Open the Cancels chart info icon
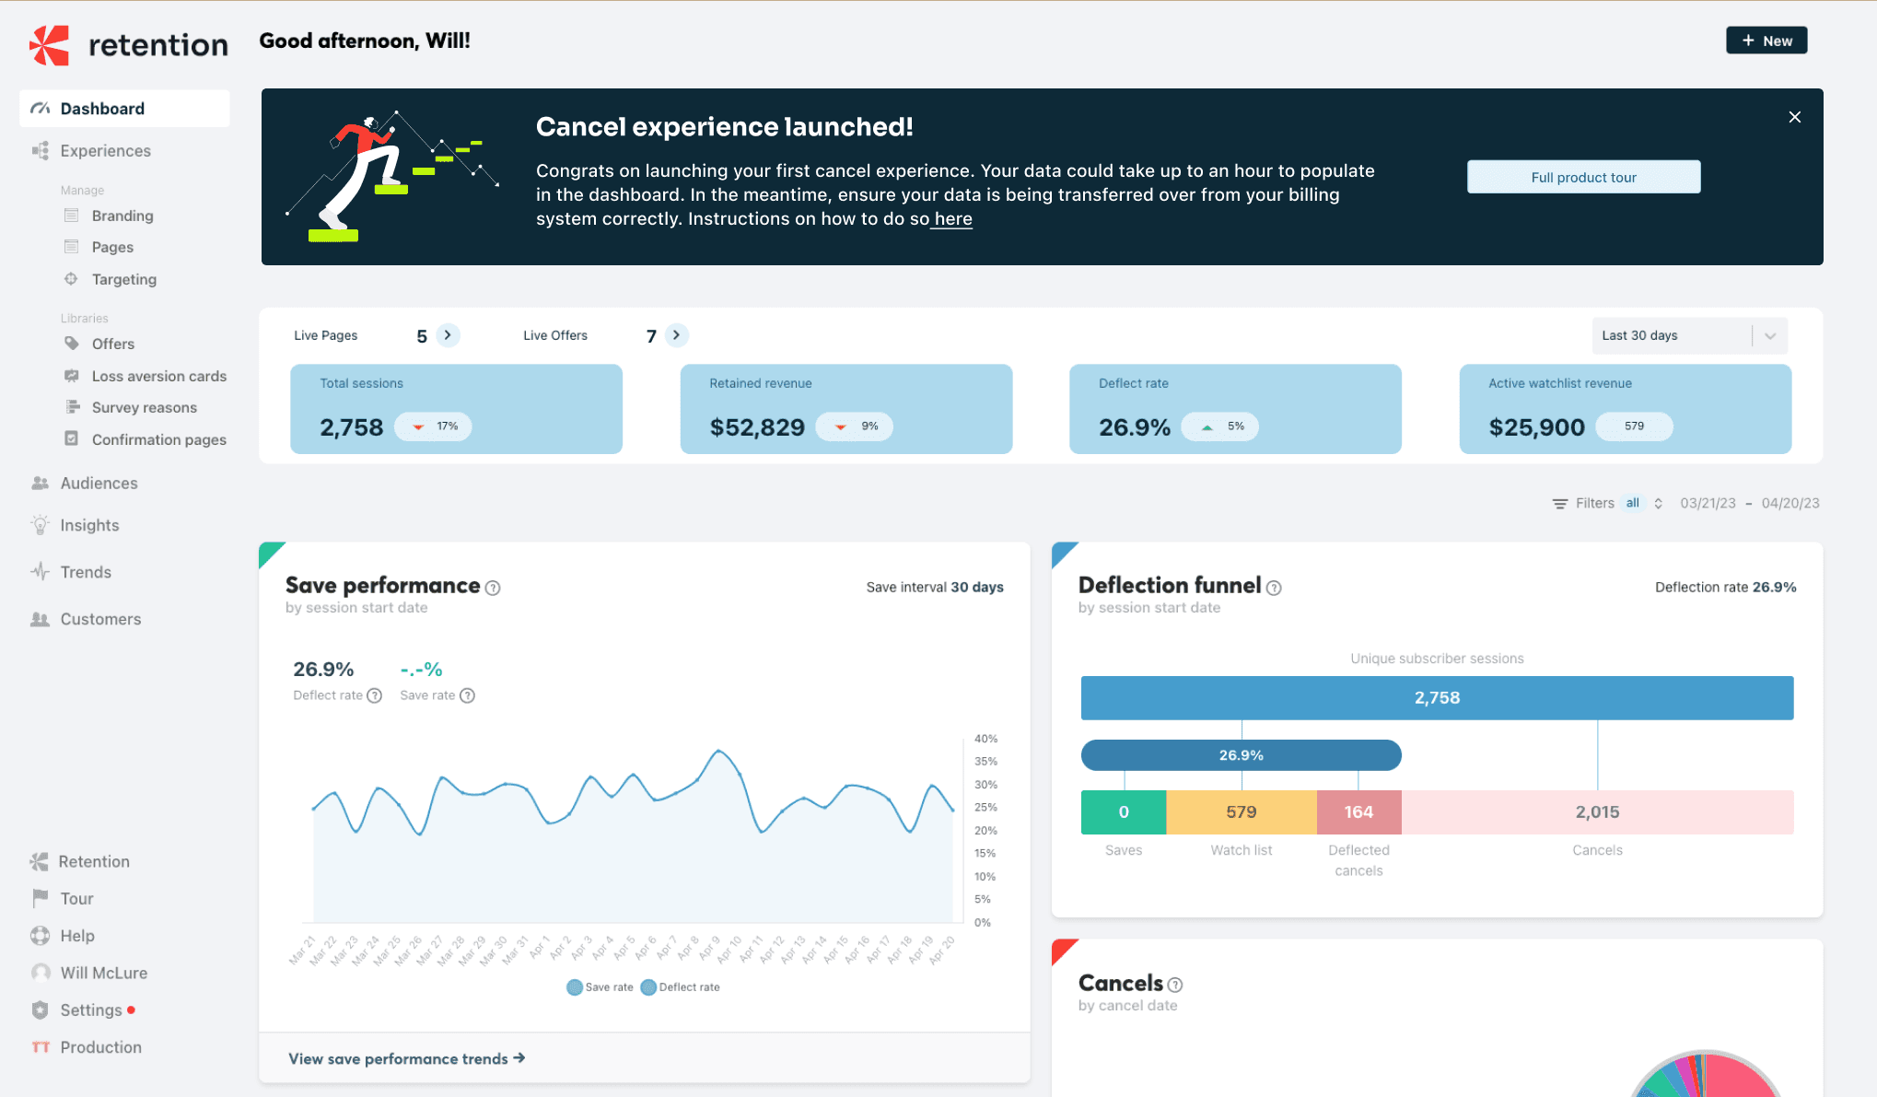The width and height of the screenshot is (1877, 1097). 1175,985
